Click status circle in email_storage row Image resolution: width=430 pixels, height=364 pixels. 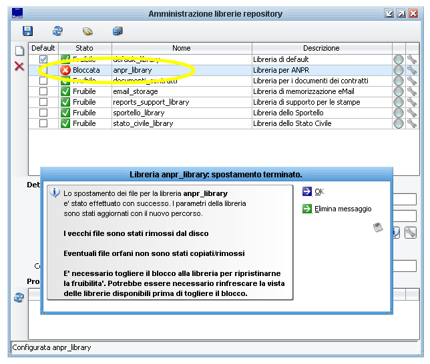coord(399,91)
